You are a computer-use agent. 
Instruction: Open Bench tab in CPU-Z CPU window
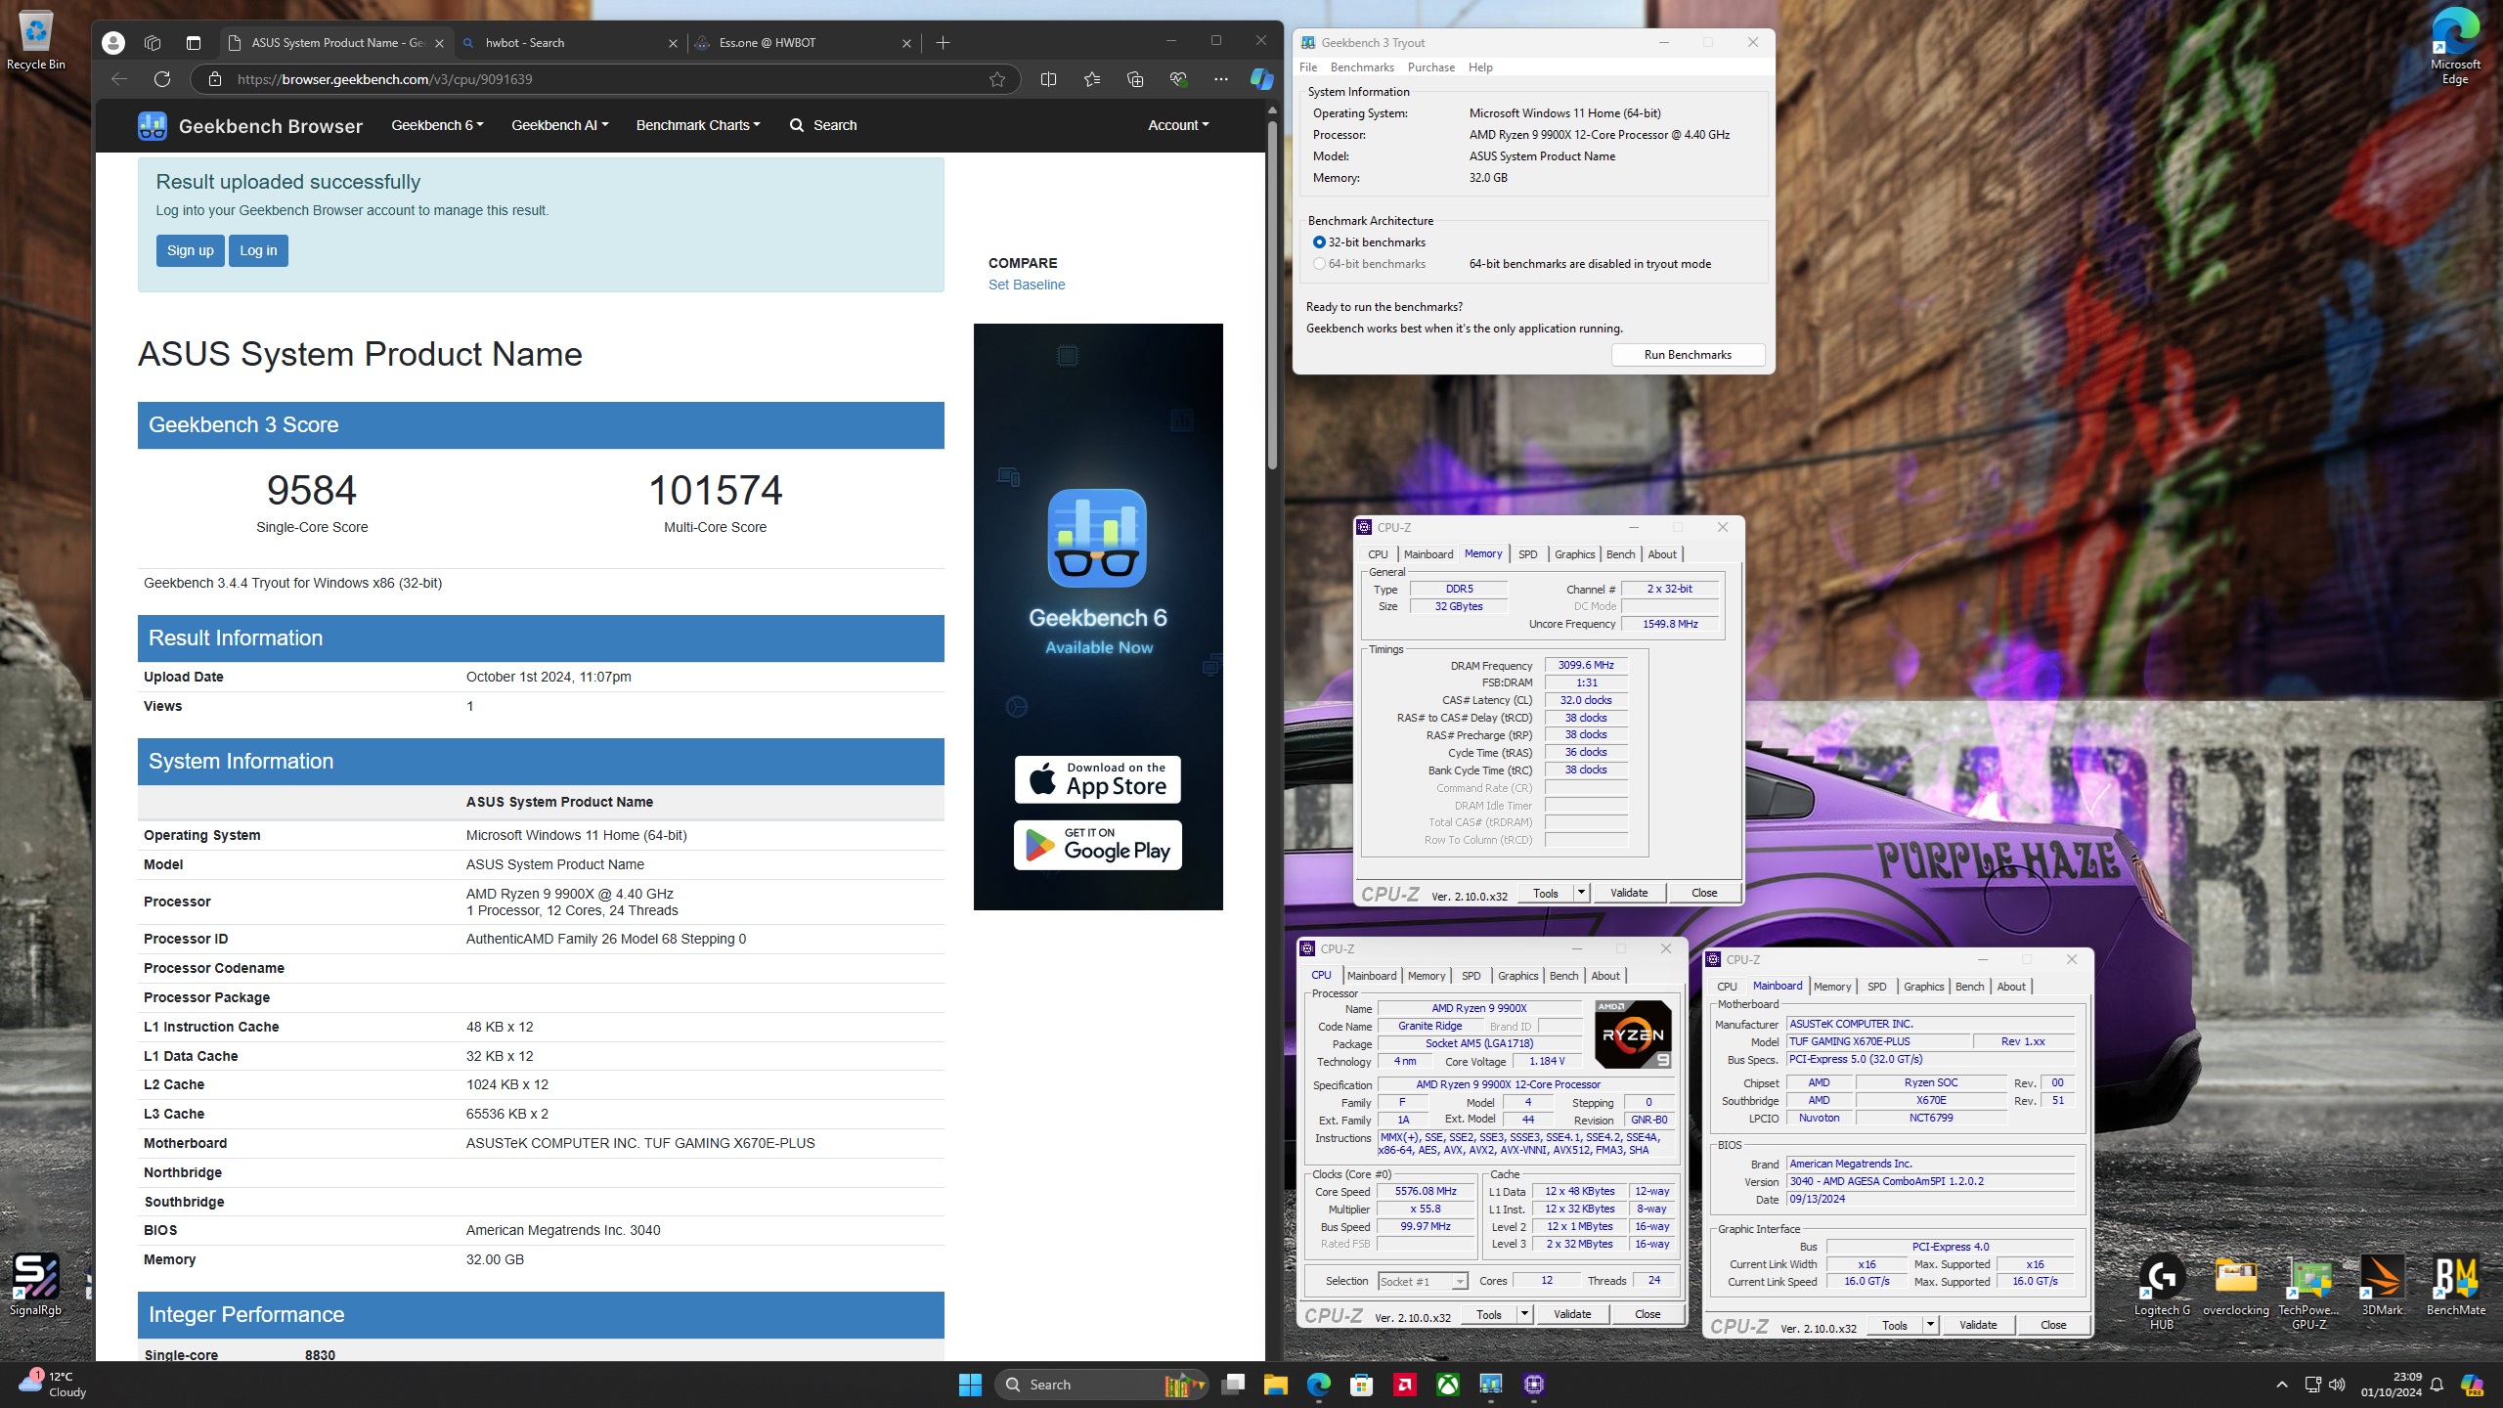tap(1563, 976)
